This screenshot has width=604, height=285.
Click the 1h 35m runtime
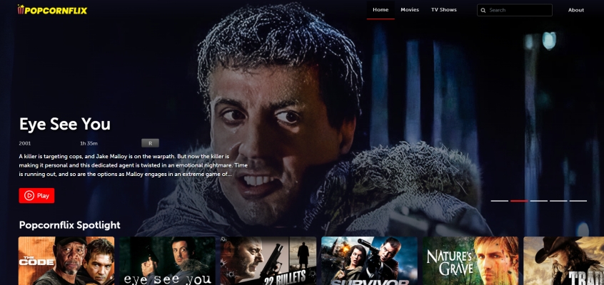pos(89,143)
